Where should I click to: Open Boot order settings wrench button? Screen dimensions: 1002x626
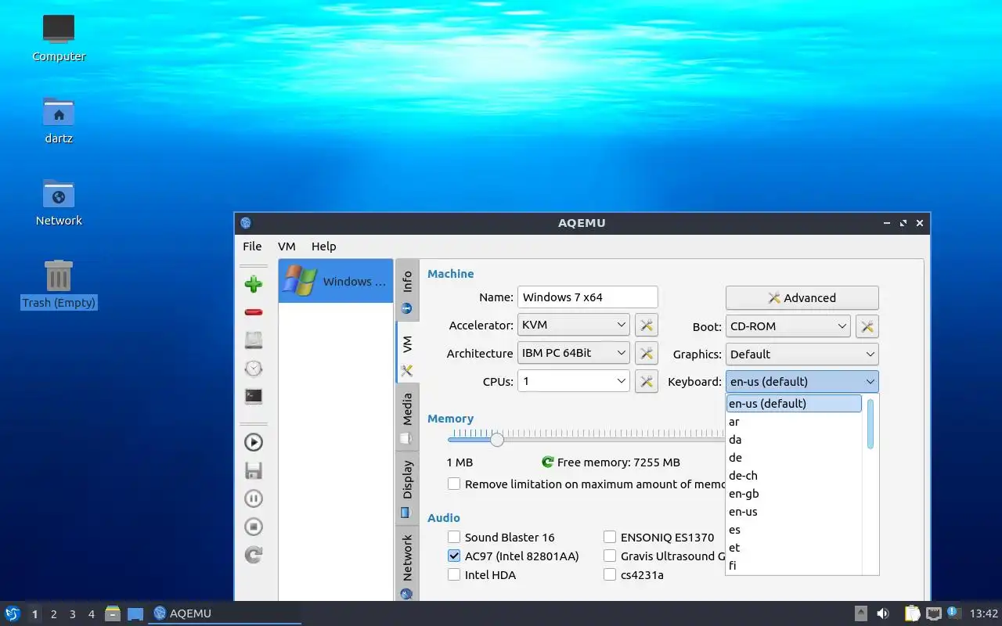867,326
